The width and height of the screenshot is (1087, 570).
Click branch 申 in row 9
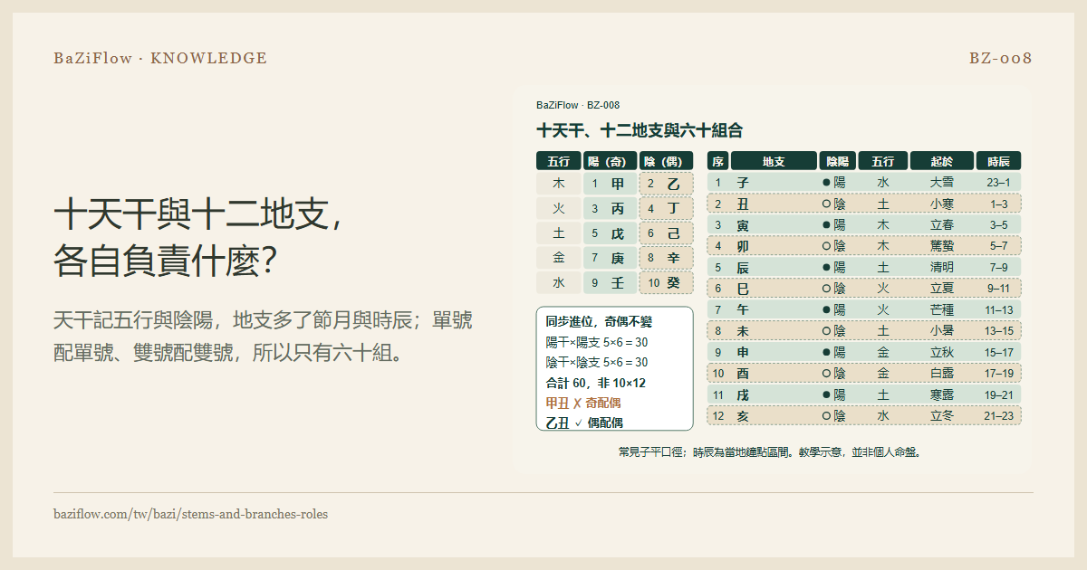coord(743,352)
